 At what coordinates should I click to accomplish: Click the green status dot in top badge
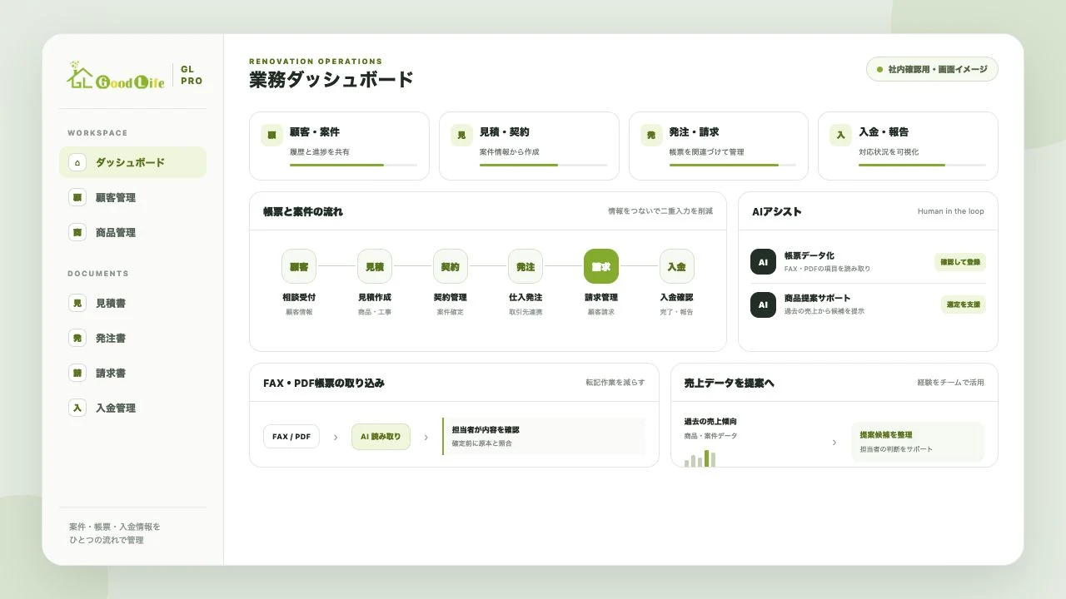tap(879, 69)
